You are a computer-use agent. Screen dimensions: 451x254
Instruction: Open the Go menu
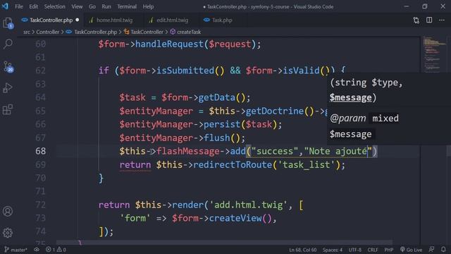[x=92, y=6]
